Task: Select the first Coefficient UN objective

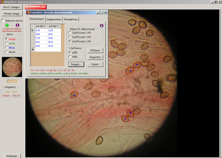Action: (x=69, y=33)
